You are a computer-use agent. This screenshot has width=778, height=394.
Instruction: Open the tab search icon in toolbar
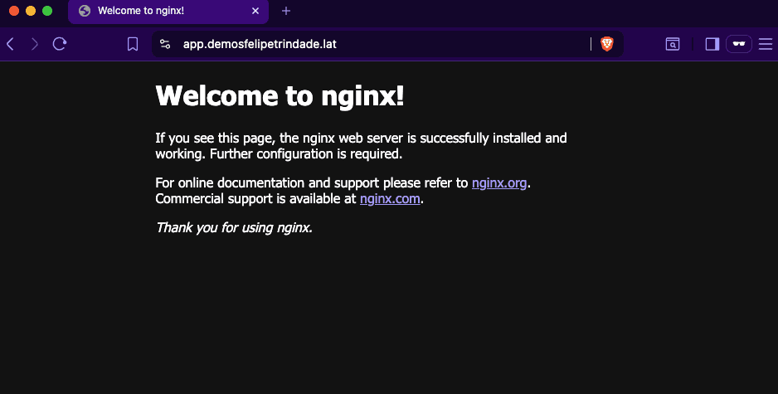click(x=673, y=44)
